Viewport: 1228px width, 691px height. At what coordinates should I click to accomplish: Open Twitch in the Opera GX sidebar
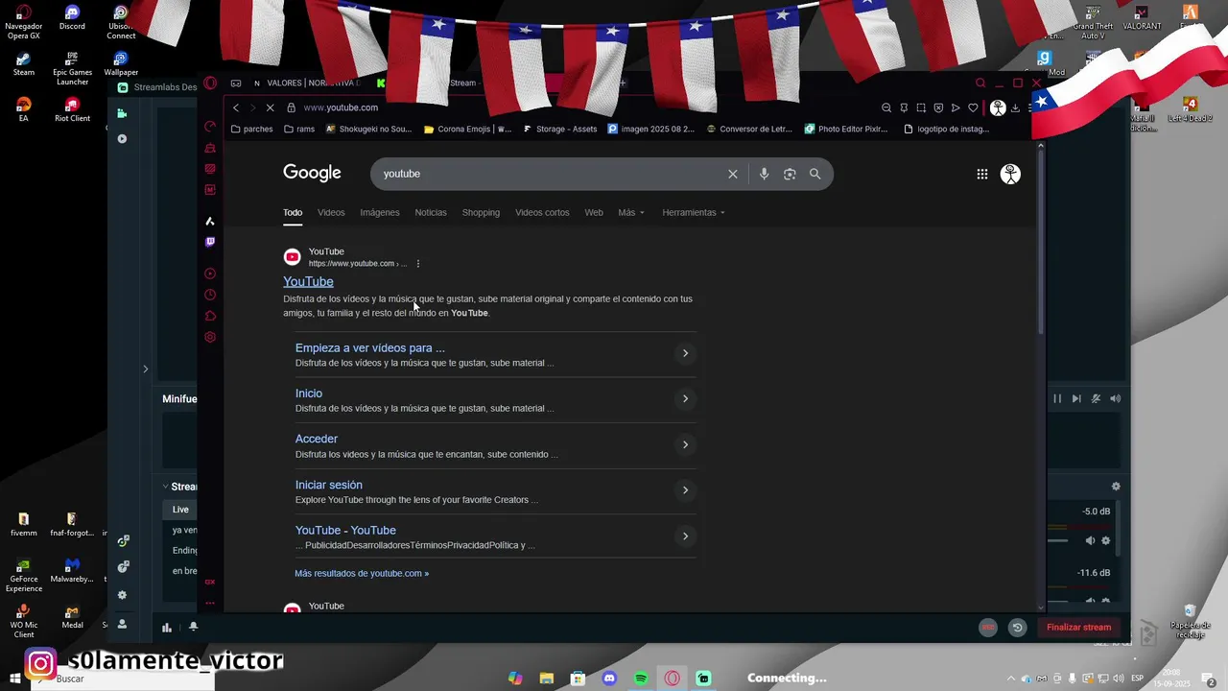(210, 242)
